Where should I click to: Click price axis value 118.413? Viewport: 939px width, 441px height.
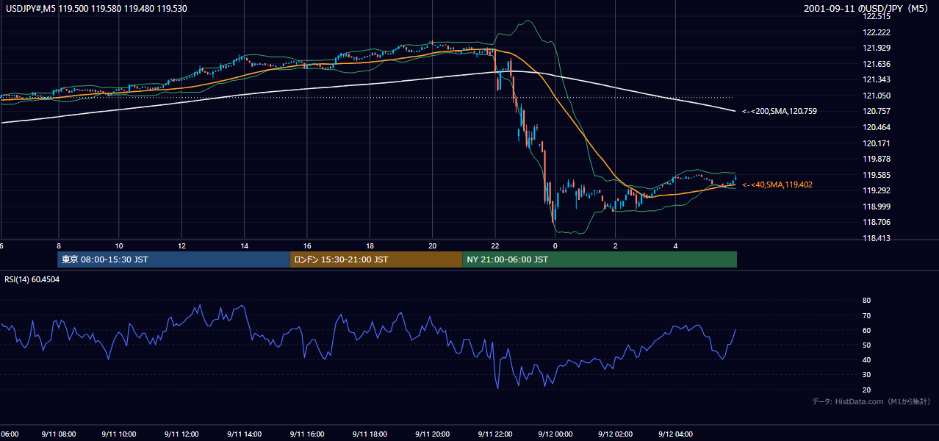coord(877,238)
